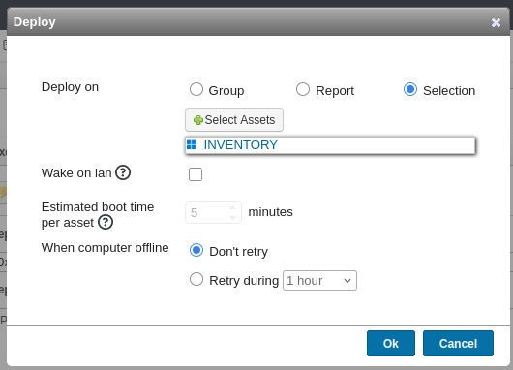Confirm deployment with the Ok button

391,344
